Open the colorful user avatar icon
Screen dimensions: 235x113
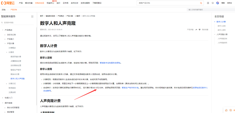coord(218,3)
